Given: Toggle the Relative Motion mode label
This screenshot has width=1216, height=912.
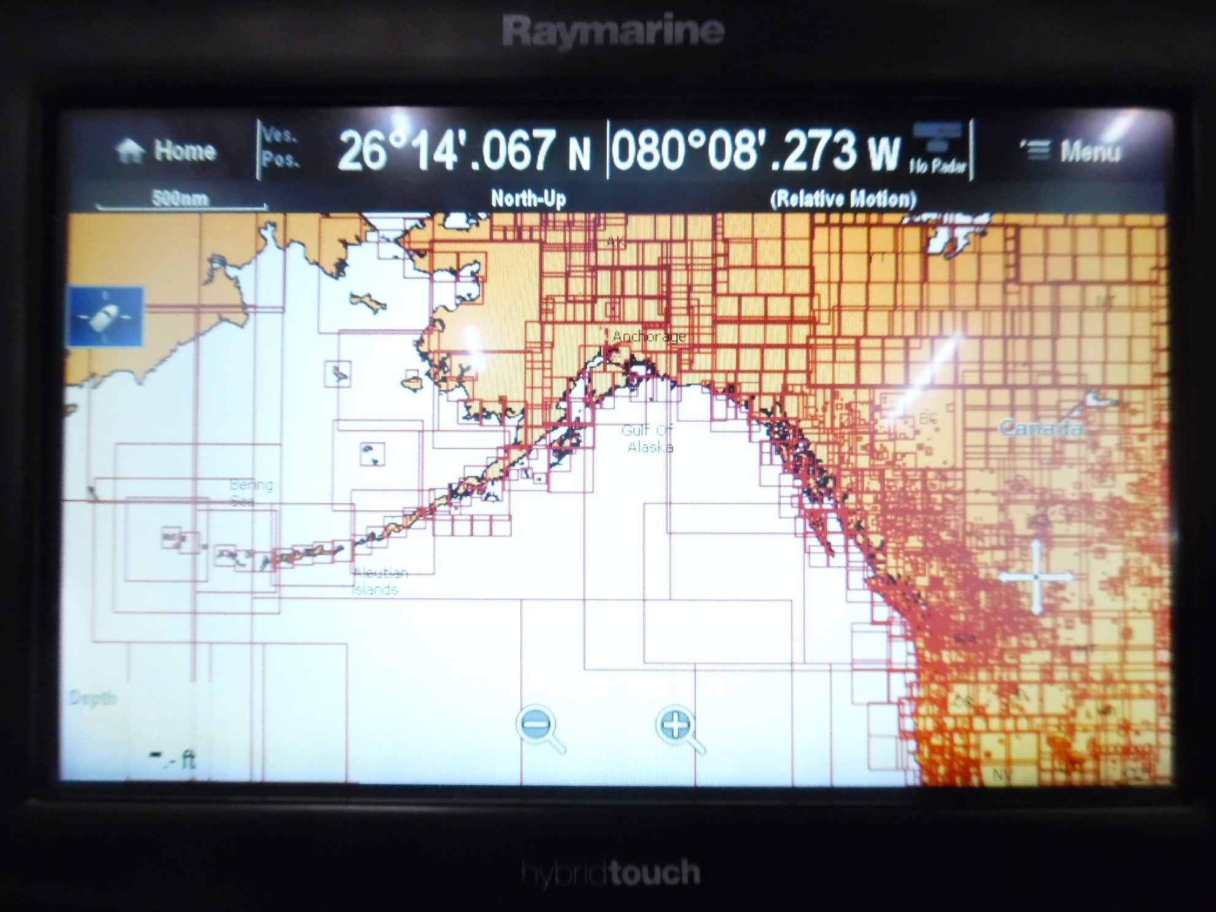Looking at the screenshot, I should [x=843, y=199].
